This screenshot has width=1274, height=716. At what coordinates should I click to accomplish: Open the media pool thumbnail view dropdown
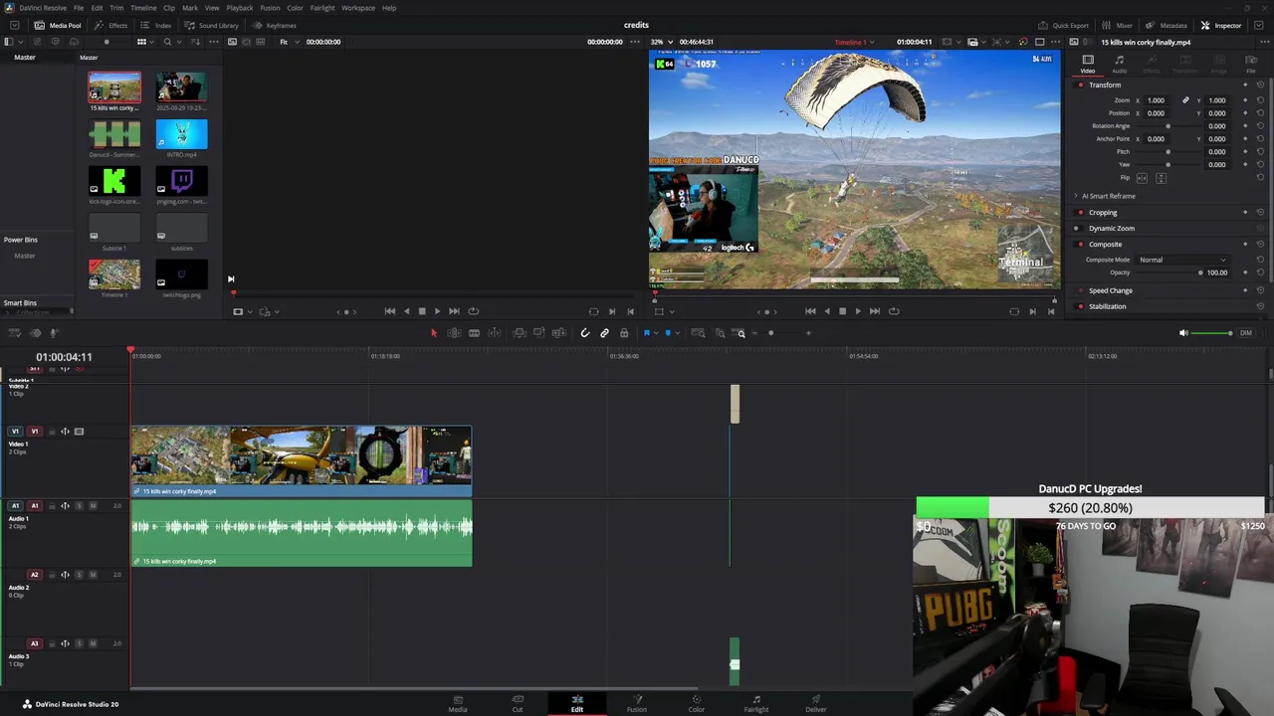[x=153, y=42]
